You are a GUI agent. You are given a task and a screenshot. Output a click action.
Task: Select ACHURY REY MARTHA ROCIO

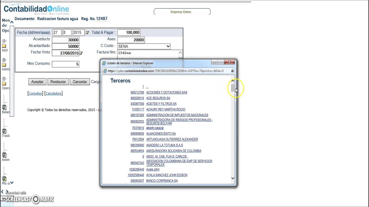click(165, 110)
